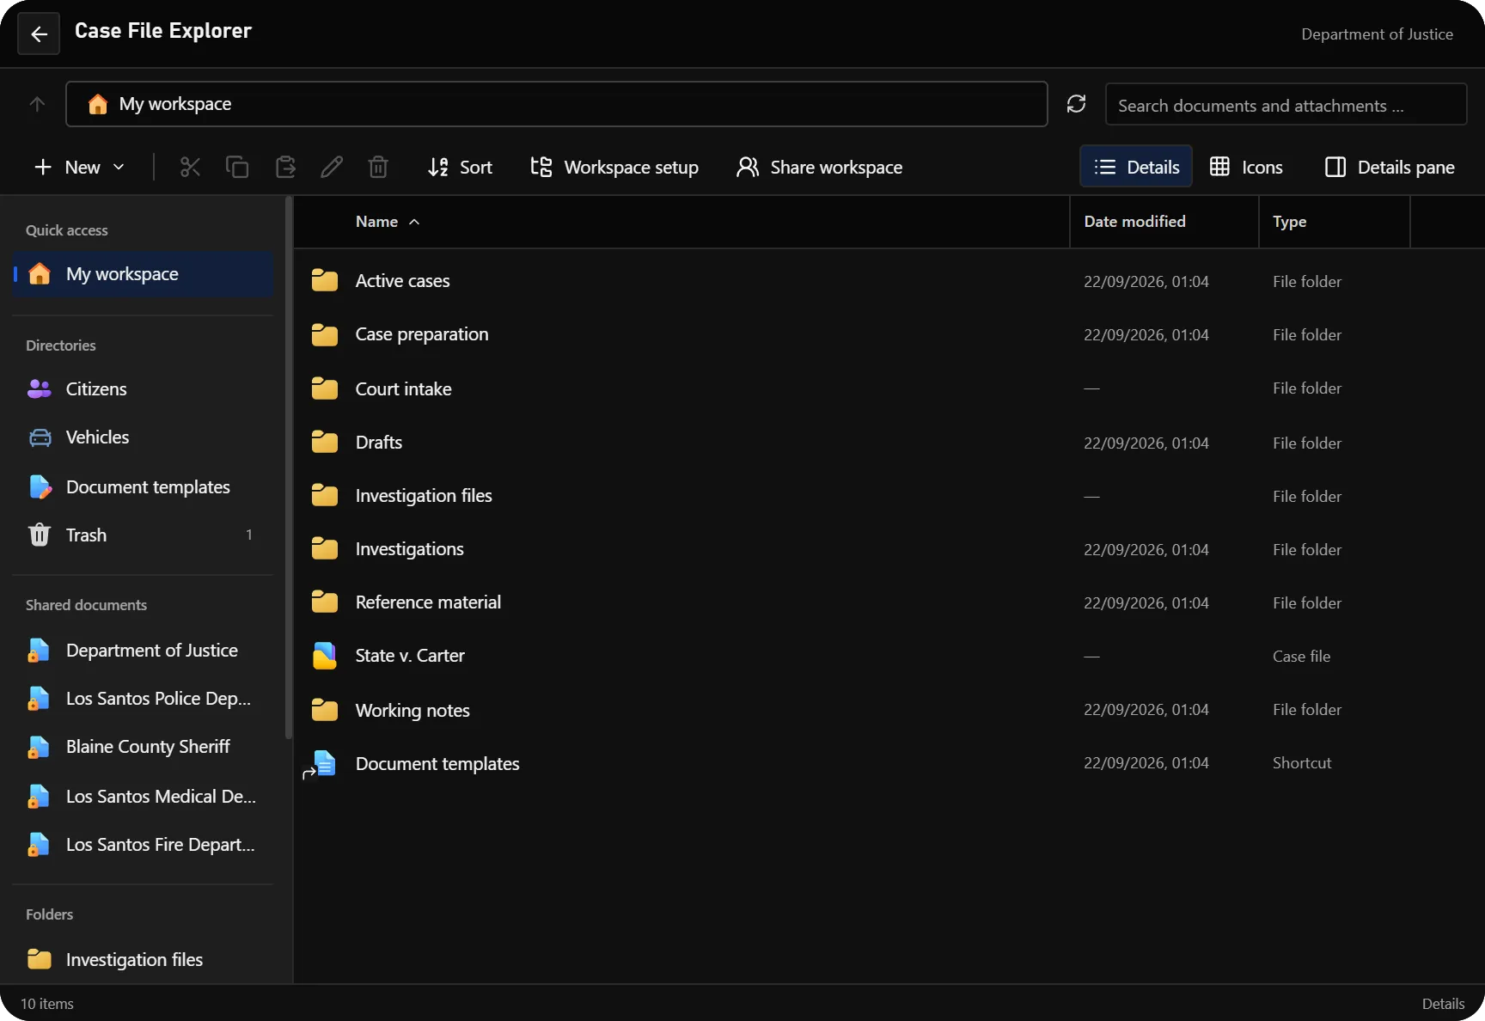Switch to Details view
Viewport: 1485px width, 1021px height.
pyautogui.click(x=1136, y=167)
